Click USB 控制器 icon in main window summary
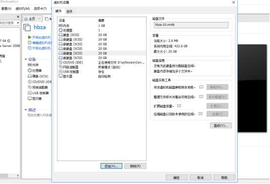The height and width of the screenshot is (184, 270). pos(30,93)
